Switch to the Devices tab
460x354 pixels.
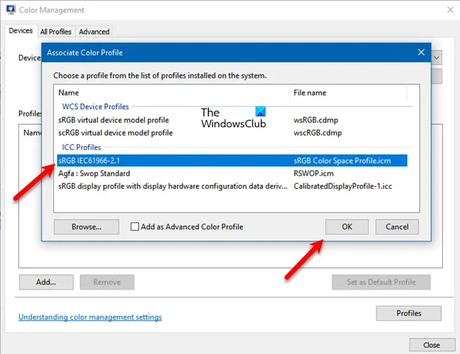[x=21, y=31]
